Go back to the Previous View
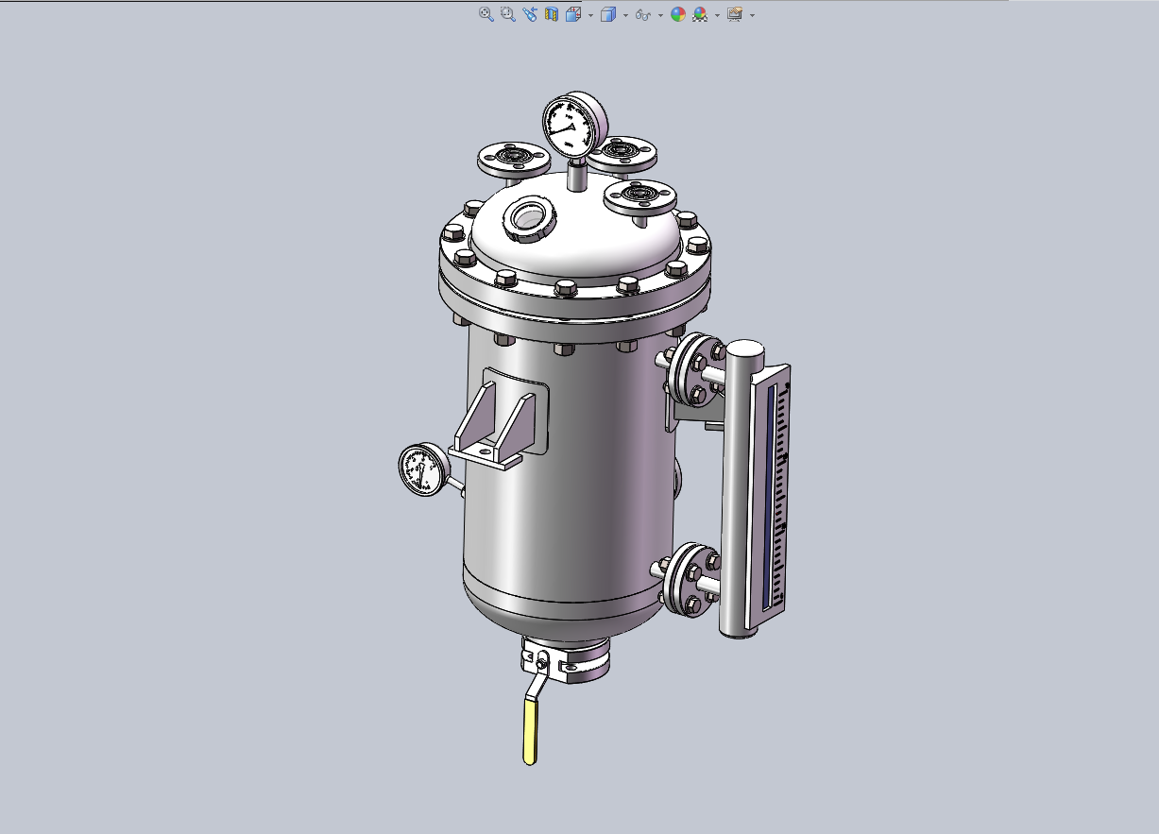Image resolution: width=1159 pixels, height=834 pixels. (530, 14)
